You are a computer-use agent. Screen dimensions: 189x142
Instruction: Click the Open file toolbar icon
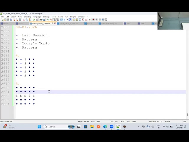coord(5,20)
